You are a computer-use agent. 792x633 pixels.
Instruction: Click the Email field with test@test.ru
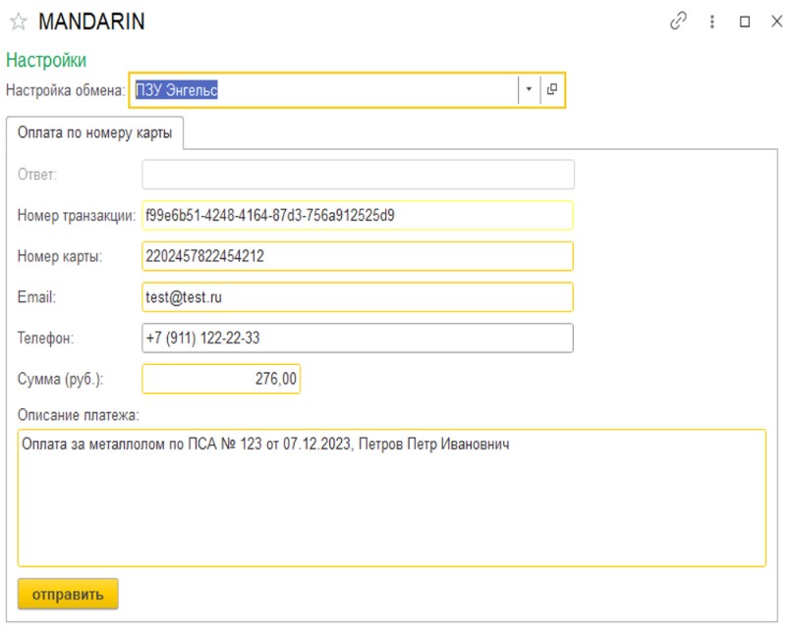tap(358, 297)
